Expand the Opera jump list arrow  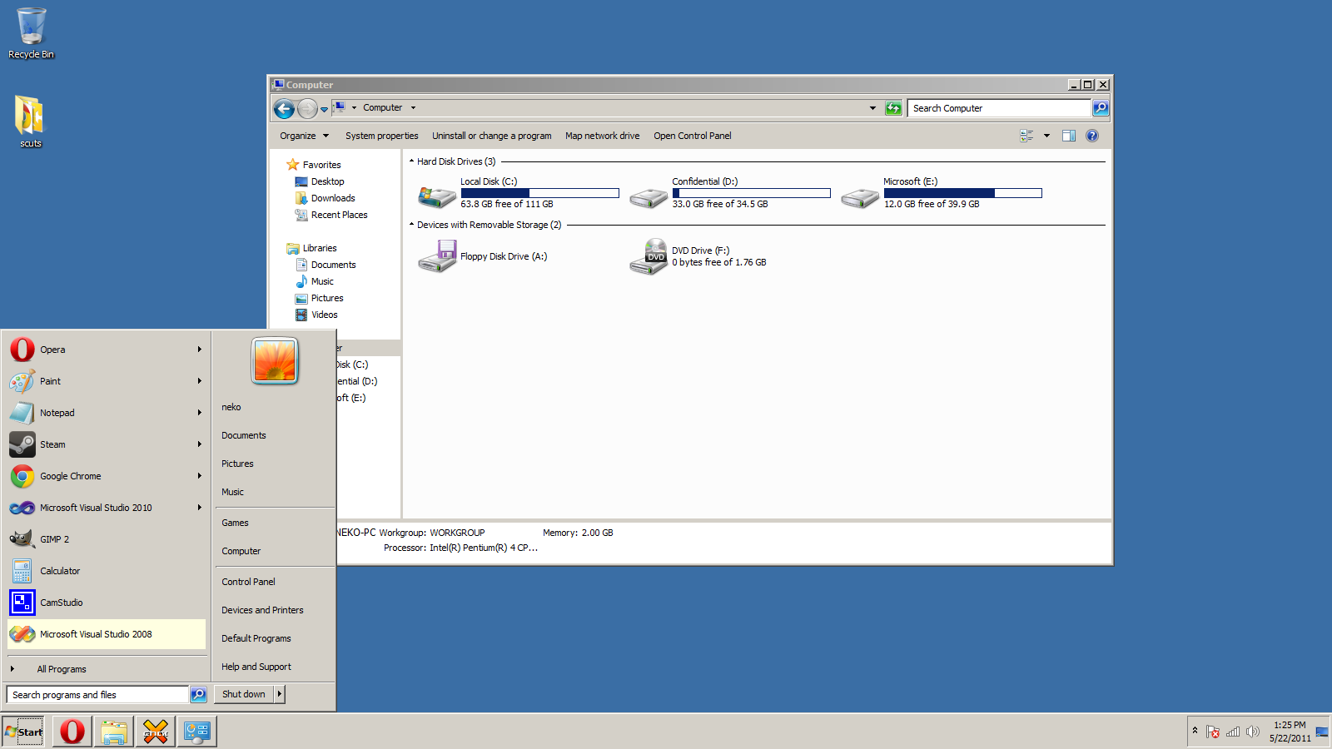click(x=200, y=350)
